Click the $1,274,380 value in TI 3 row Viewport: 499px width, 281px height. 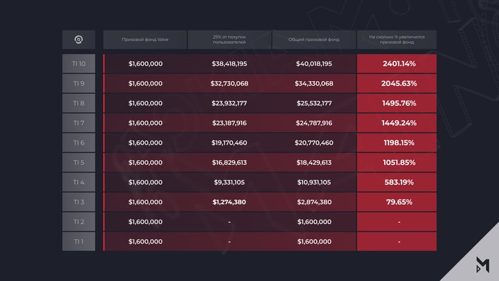point(229,202)
